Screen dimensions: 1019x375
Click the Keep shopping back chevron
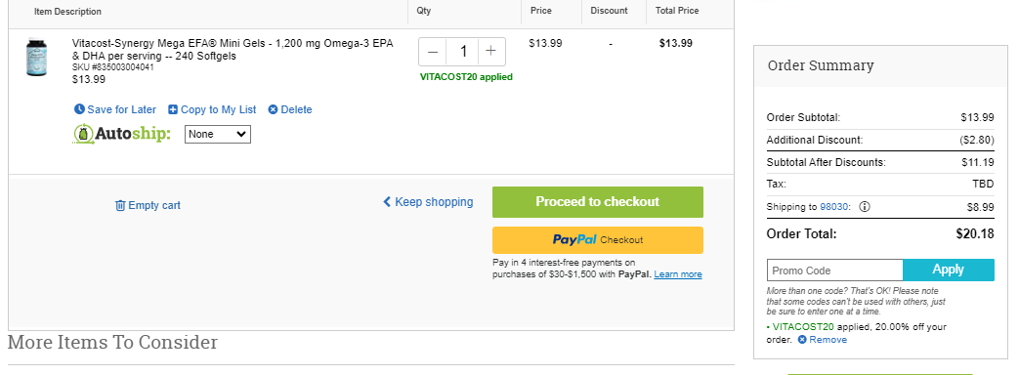387,202
